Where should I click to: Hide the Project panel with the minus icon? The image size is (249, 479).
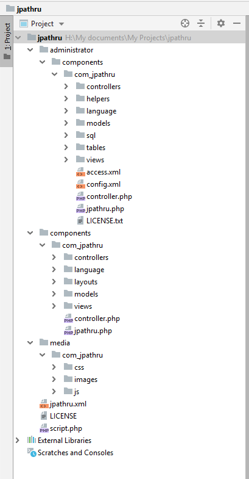237,23
